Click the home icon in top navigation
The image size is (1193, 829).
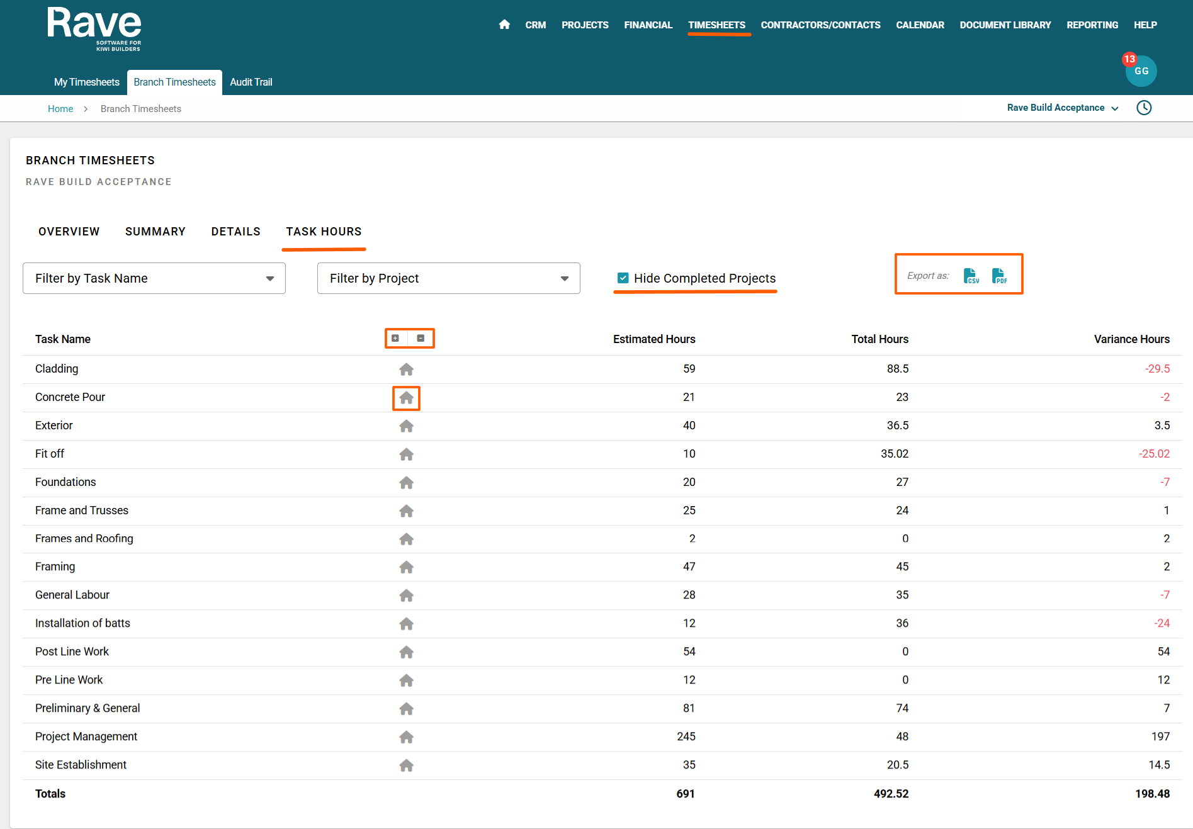pos(504,25)
